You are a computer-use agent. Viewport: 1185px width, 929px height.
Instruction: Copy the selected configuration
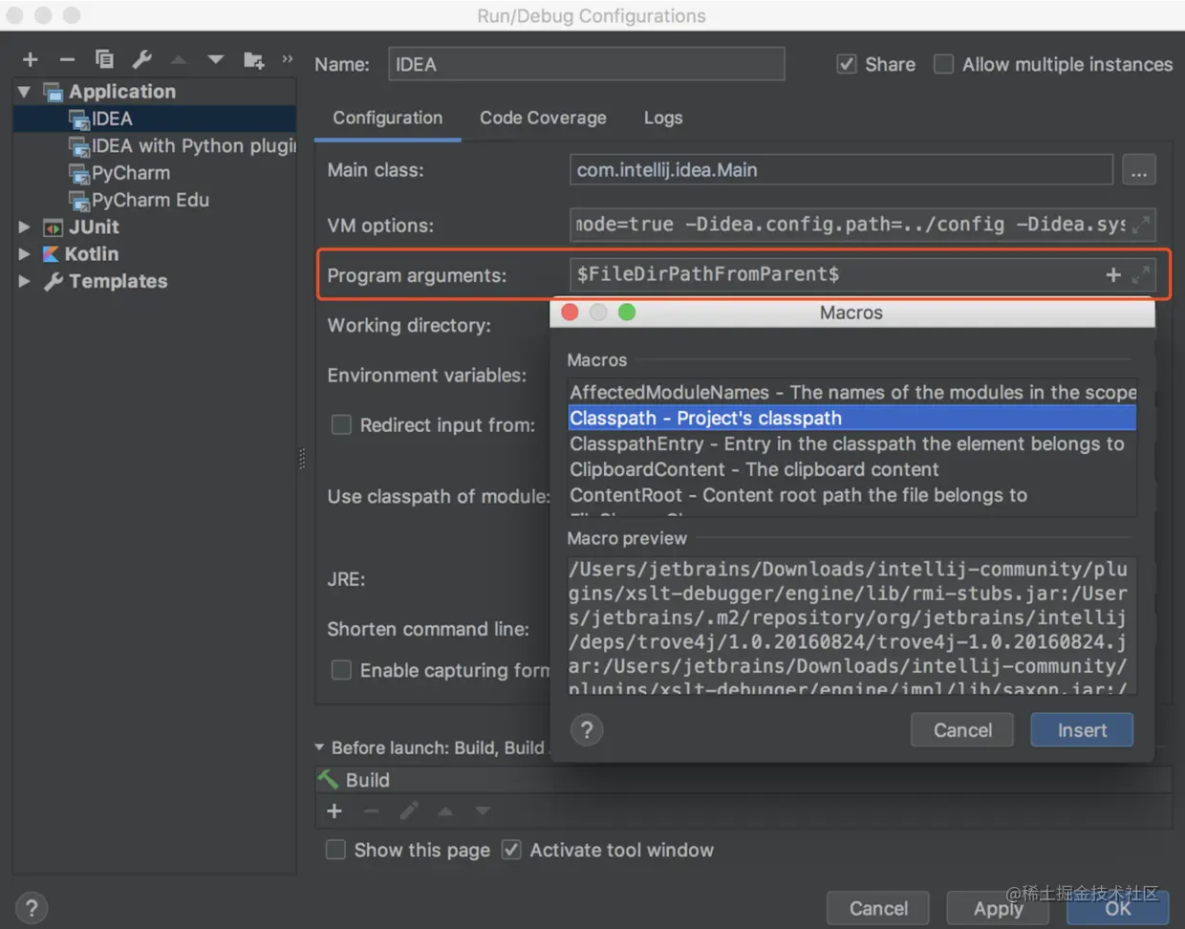pos(104,60)
